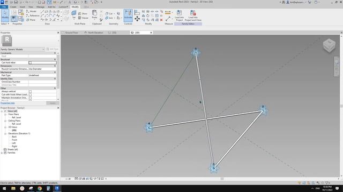The height and width of the screenshot is (192, 343).
Task: Click the red Delete X icon
Action: point(161,20)
